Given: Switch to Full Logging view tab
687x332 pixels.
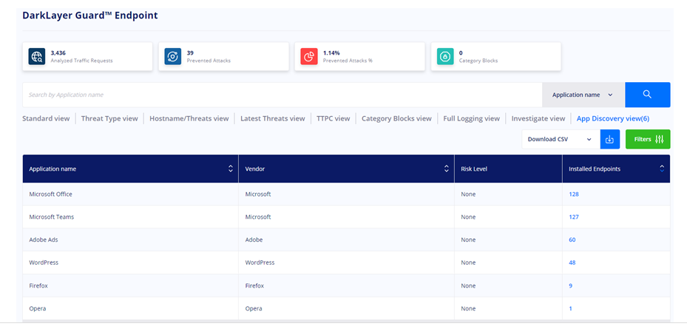Looking at the screenshot, I should pos(472,118).
